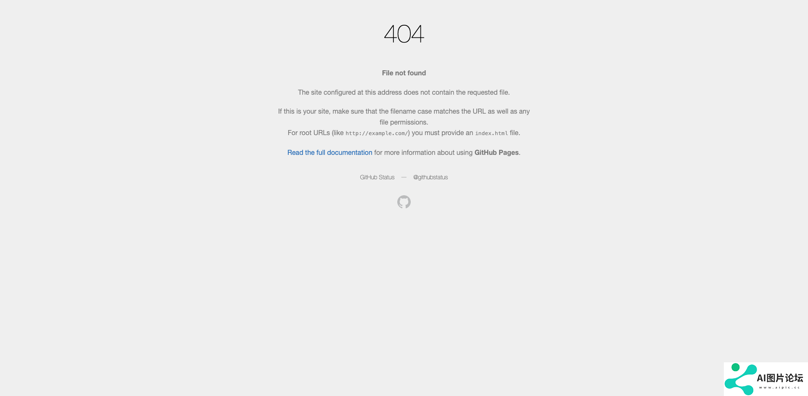Click the http://example.com/ code snippet
Screen dimensions: 808x396
pos(377,133)
